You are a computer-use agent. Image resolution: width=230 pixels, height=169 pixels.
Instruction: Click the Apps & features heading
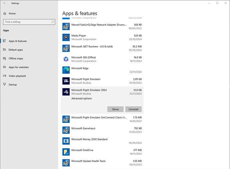(x=80, y=13)
